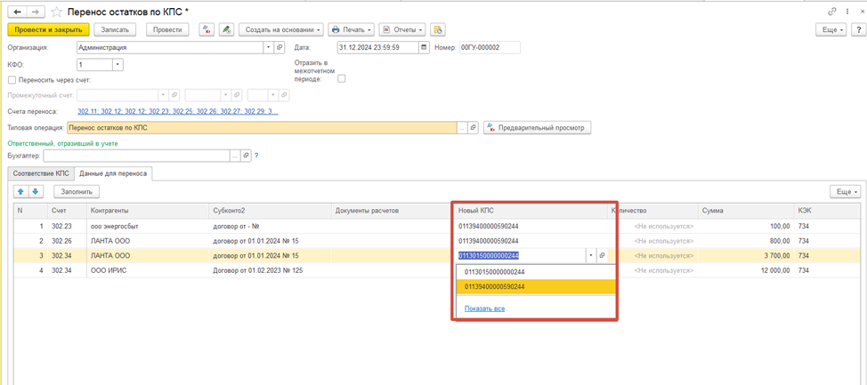Click the toolbar document-with-clock icon
Screen dimensions: 867x385
438,30
